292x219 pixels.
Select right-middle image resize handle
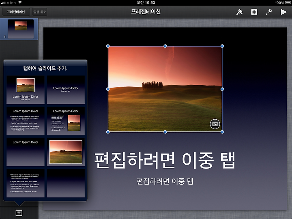(222, 89)
